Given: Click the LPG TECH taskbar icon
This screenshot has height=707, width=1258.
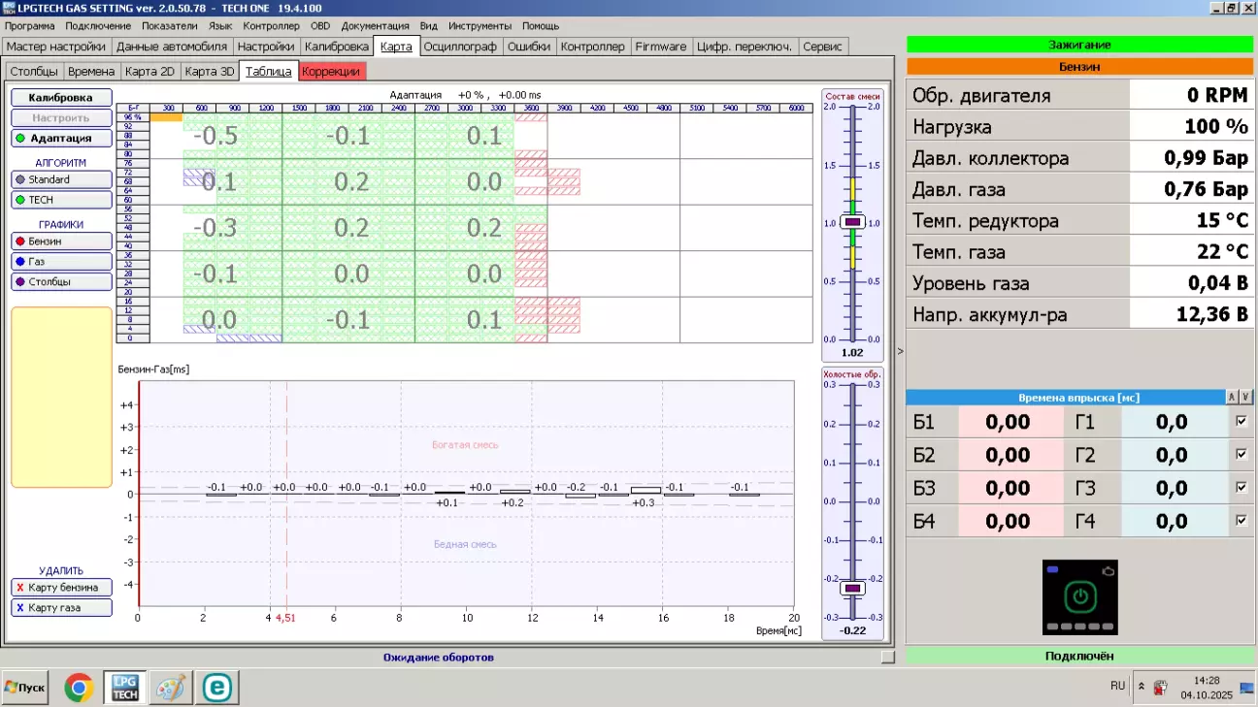Looking at the screenshot, I should [125, 688].
